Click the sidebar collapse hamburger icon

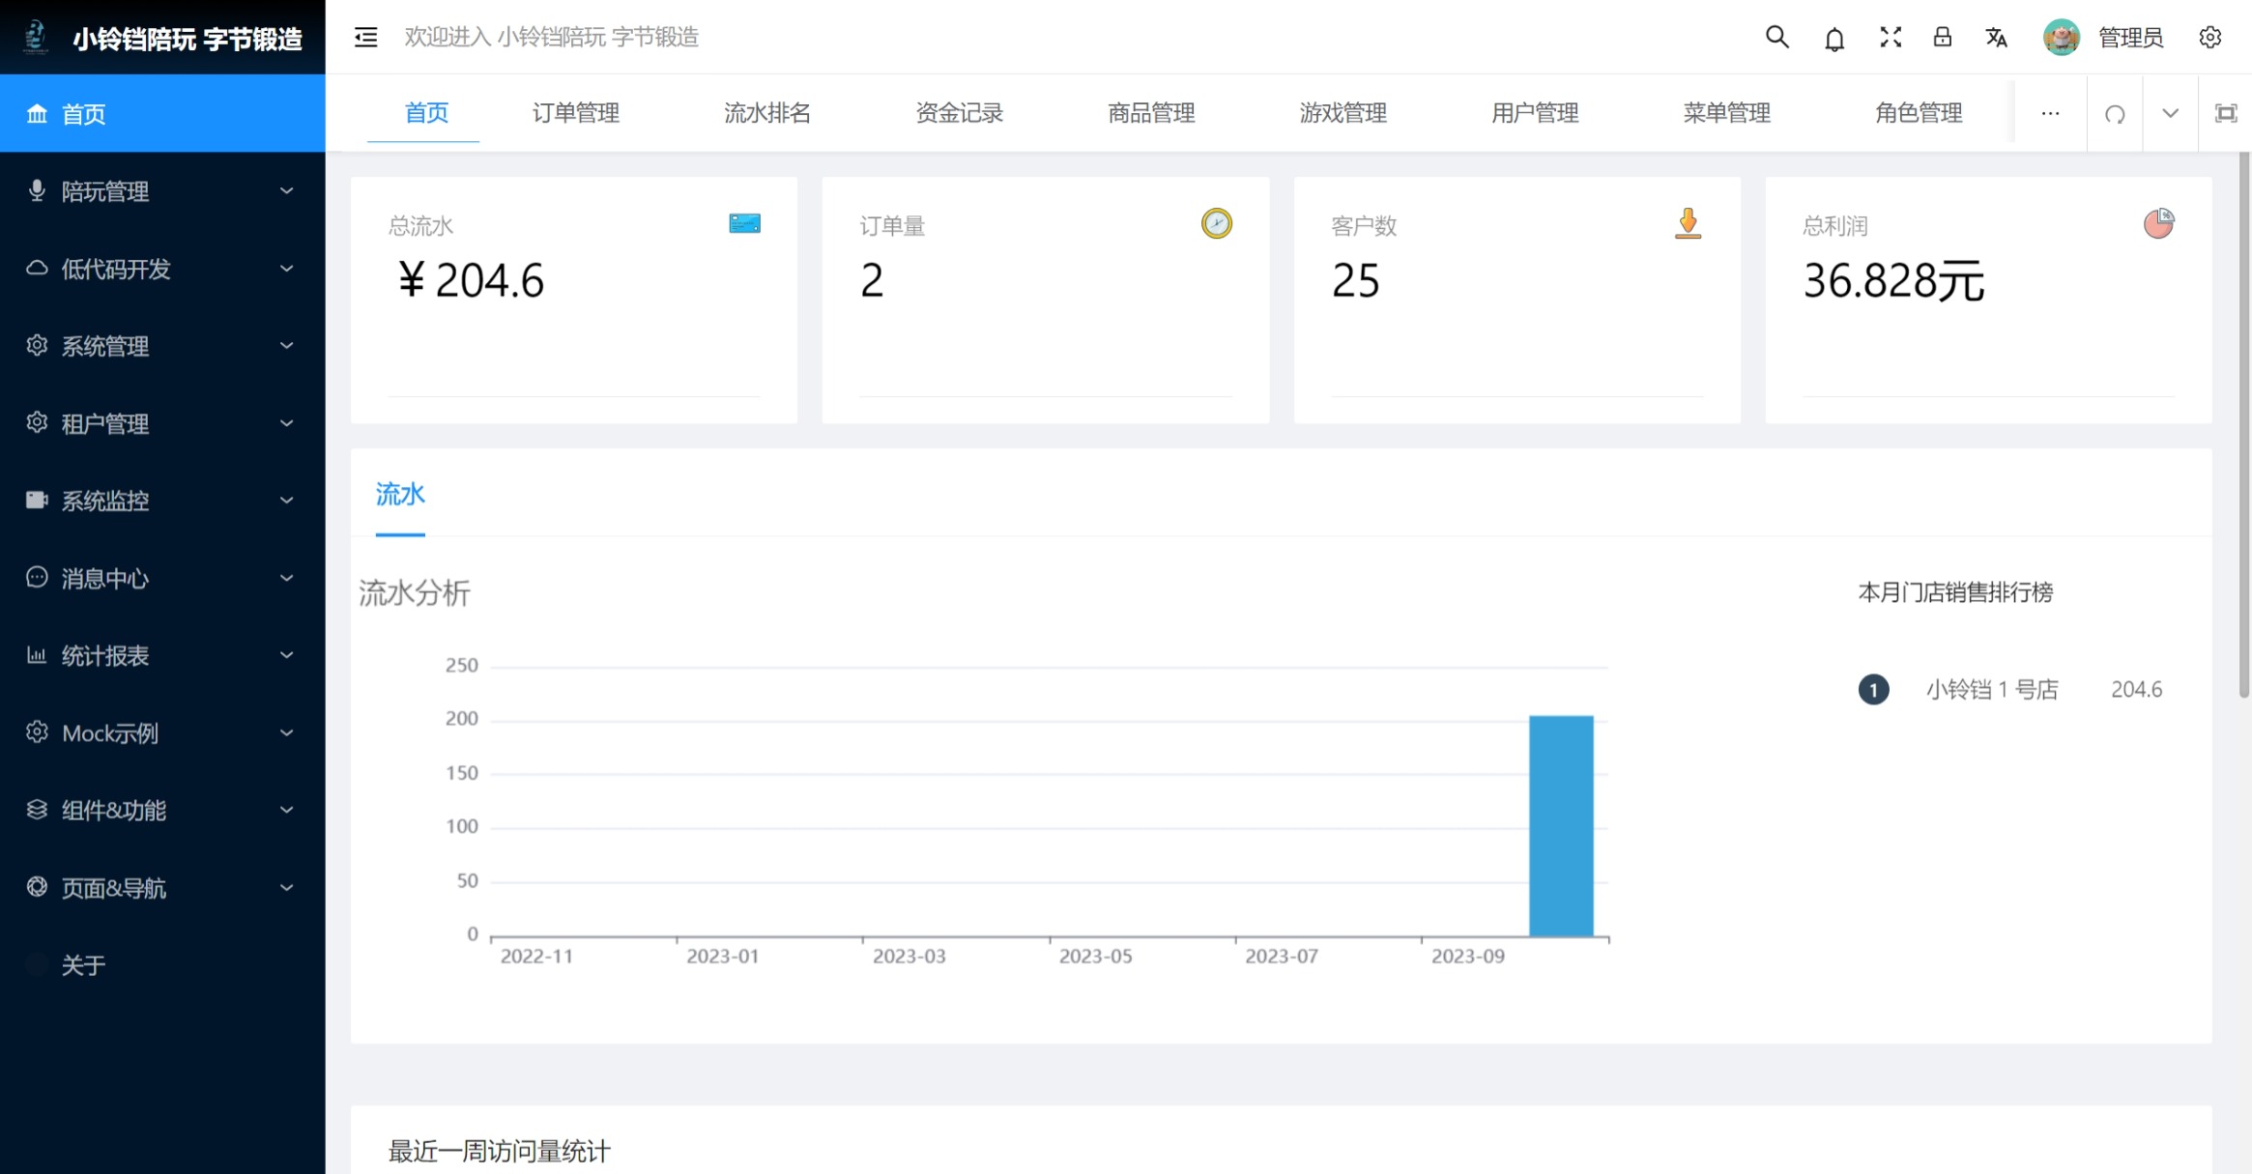point(365,38)
